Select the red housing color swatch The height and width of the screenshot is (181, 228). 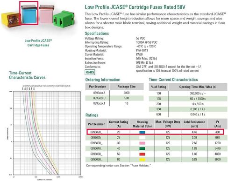(x=142, y=154)
